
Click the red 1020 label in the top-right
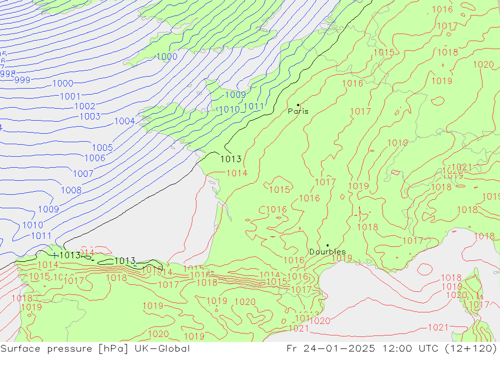click(x=483, y=65)
